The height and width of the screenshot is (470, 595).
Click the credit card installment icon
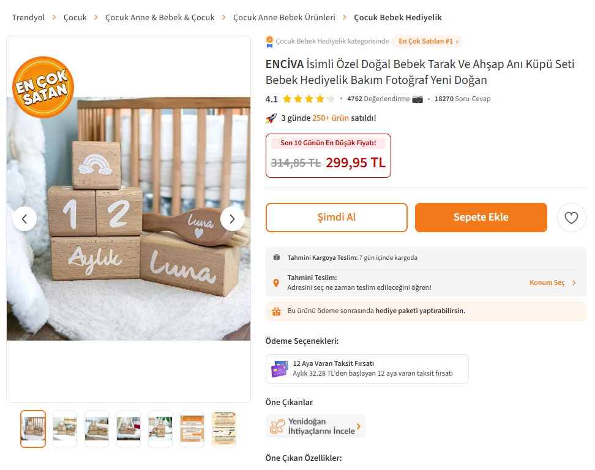[x=280, y=369]
